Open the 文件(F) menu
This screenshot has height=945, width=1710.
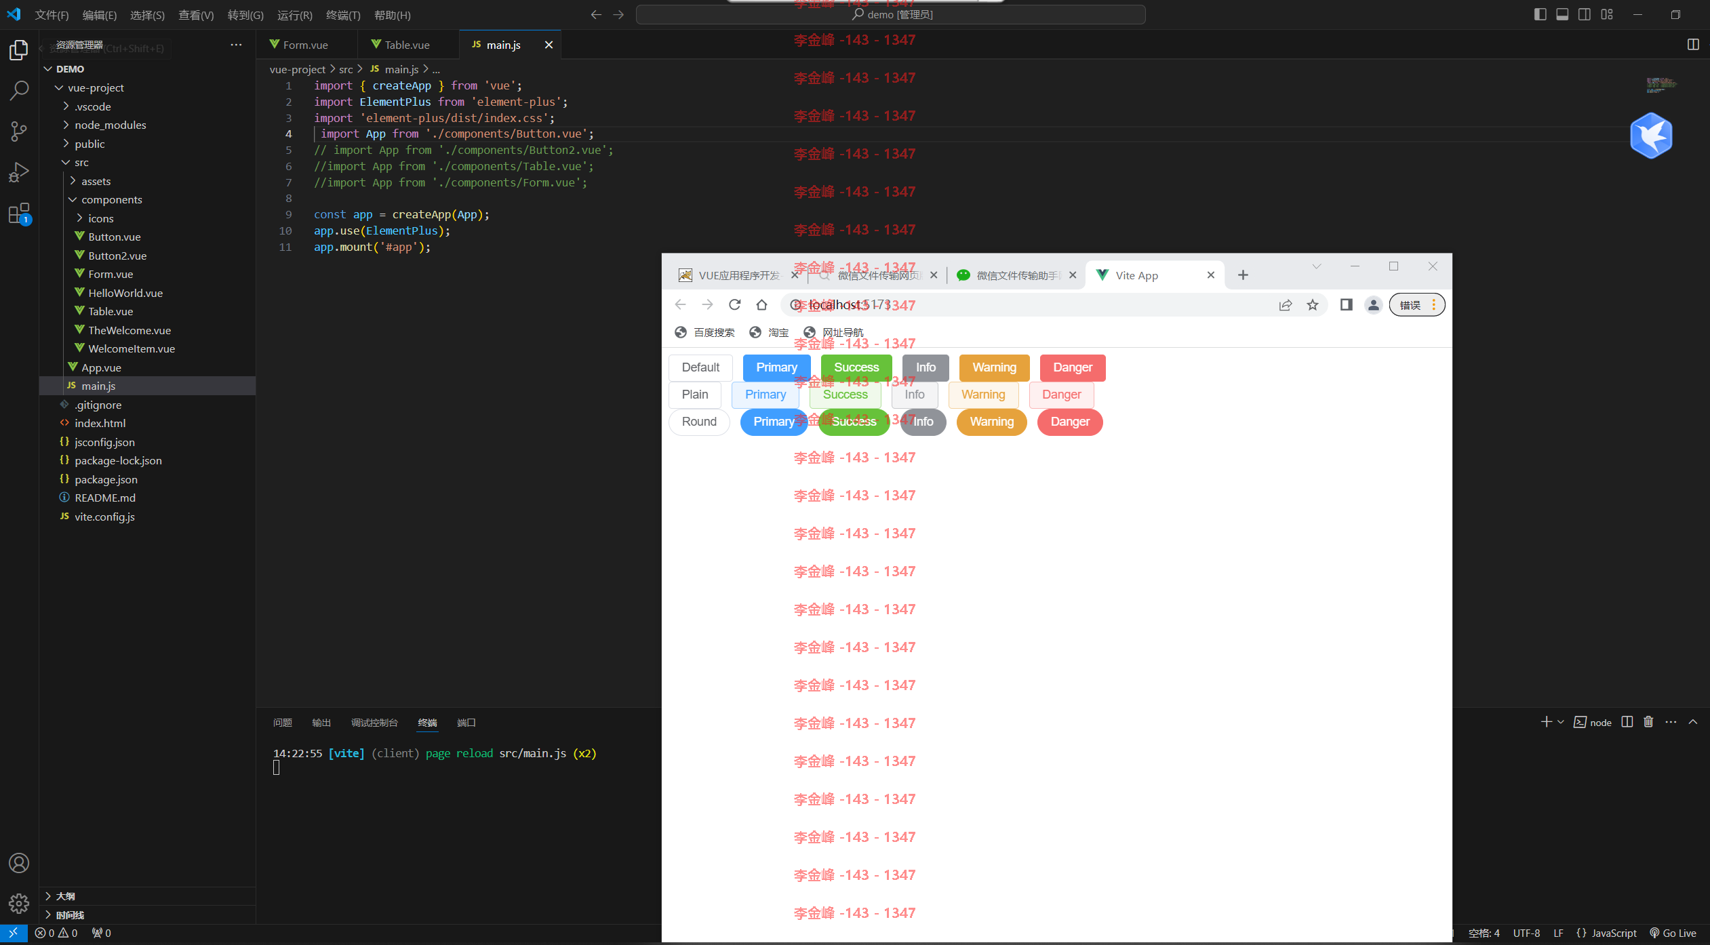(x=52, y=15)
